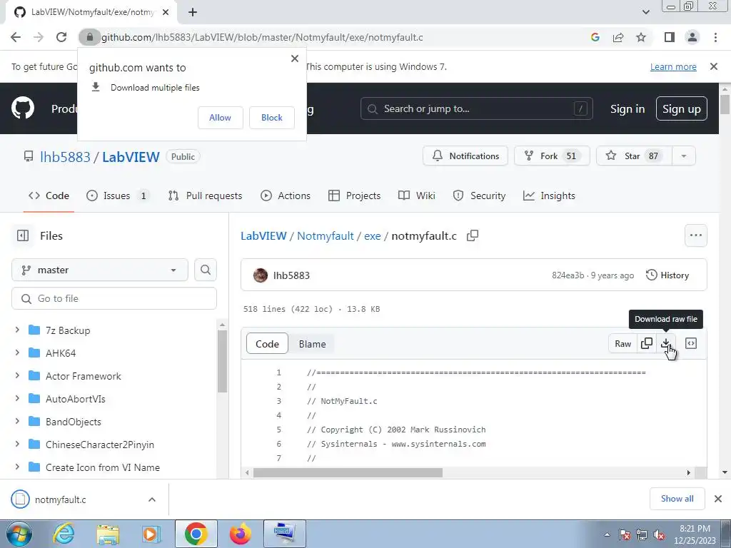This screenshot has height=548, width=731.
Task: Expand the ChineseCharacter2Pinyin folder
Action: (17, 444)
